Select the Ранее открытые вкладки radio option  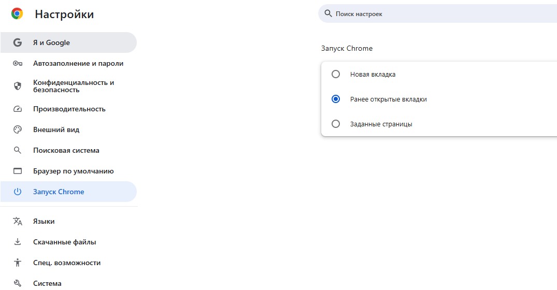tap(336, 99)
